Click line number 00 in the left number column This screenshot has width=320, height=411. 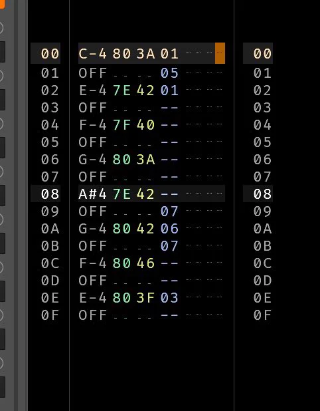point(50,54)
